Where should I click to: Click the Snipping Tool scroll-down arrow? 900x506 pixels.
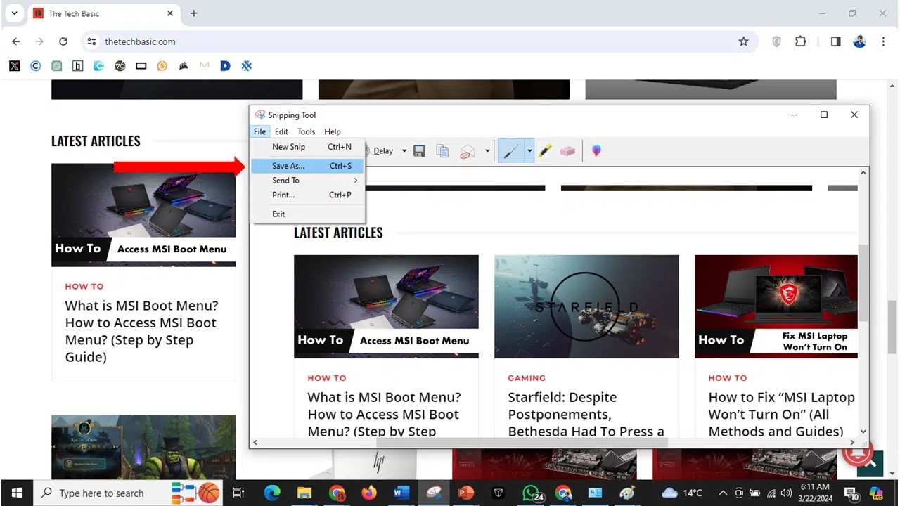pyautogui.click(x=863, y=432)
